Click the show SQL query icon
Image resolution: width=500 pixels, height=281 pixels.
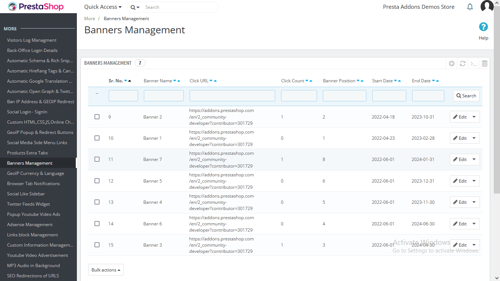[474, 63]
